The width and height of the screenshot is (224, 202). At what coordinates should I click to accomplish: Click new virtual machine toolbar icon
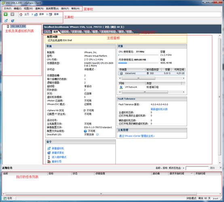6,21
